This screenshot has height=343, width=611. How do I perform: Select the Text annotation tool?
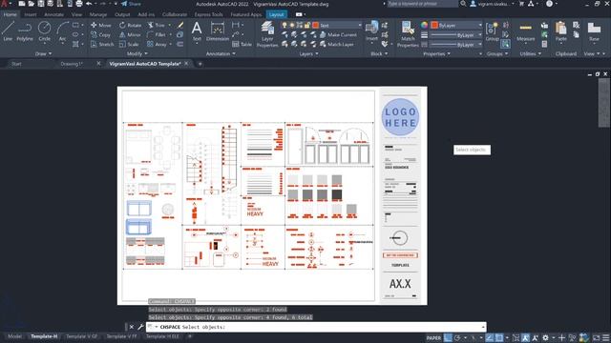(x=197, y=31)
